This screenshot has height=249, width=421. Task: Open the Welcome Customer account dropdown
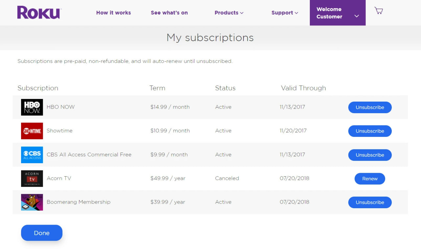[x=337, y=13]
